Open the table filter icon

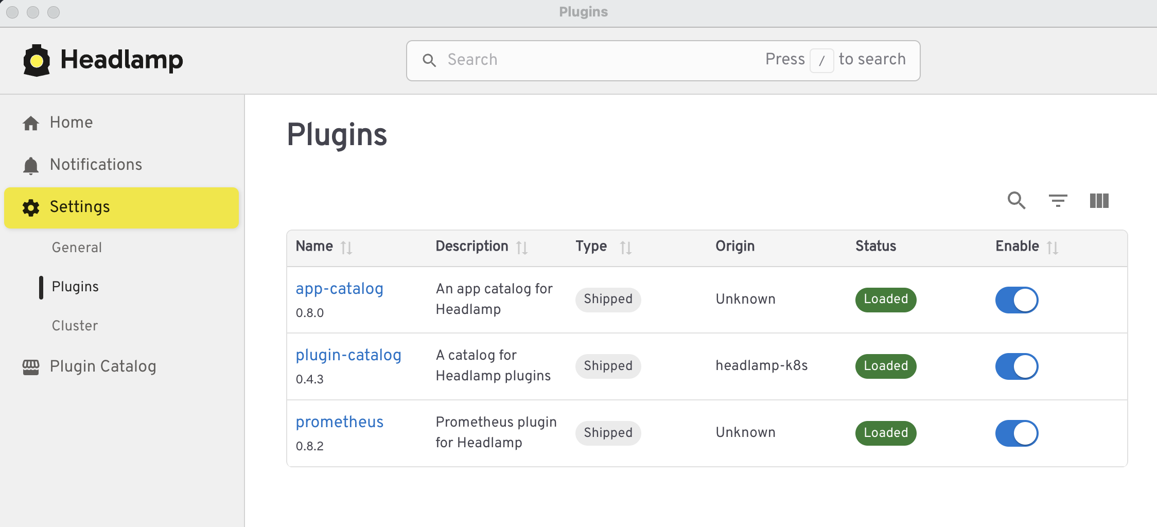pos(1058,200)
